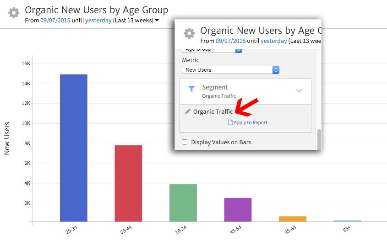Enable the Display Values on Bars checkbox
This screenshot has height=252, width=387.
pos(185,142)
